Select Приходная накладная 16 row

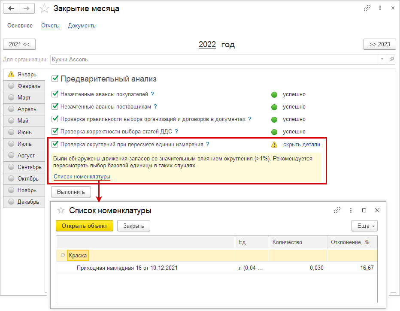point(127,268)
